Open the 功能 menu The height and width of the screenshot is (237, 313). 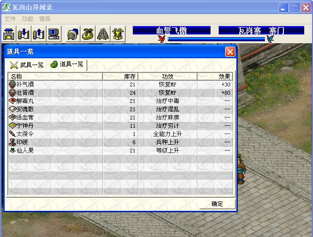[28, 19]
